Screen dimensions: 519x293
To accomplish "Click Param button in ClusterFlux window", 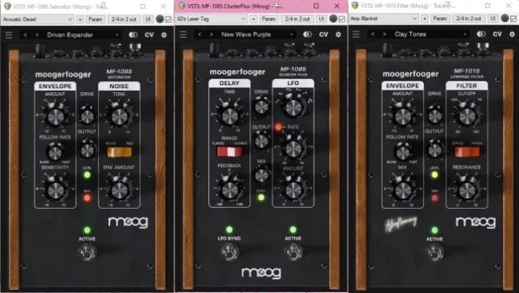I will [x=268, y=19].
